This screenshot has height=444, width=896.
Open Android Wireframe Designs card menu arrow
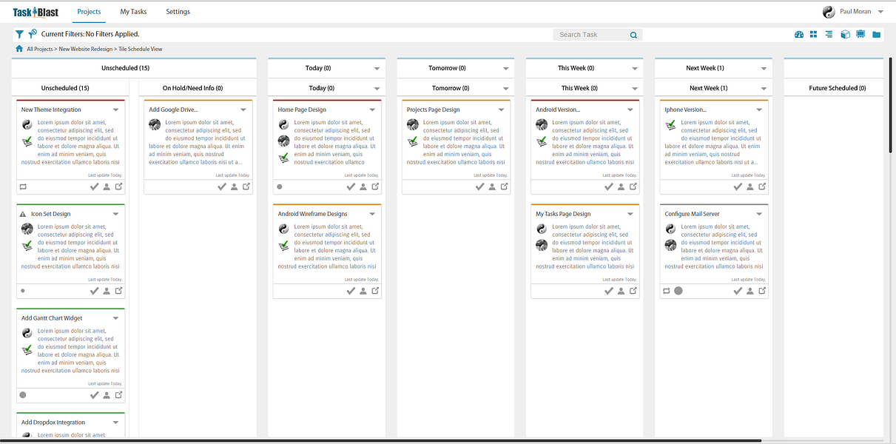373,214
